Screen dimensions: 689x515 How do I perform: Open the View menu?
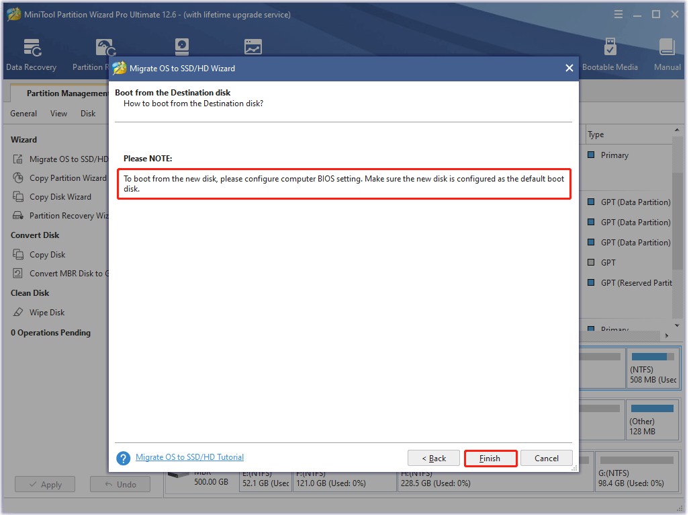point(58,114)
